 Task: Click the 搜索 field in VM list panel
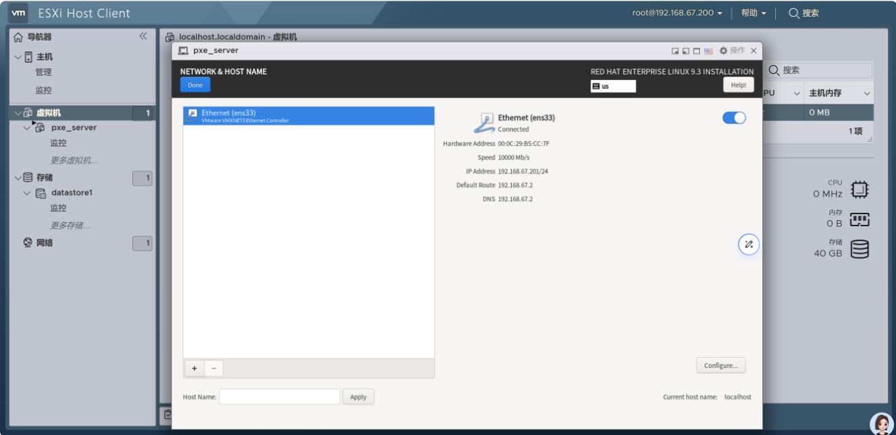[x=819, y=70]
